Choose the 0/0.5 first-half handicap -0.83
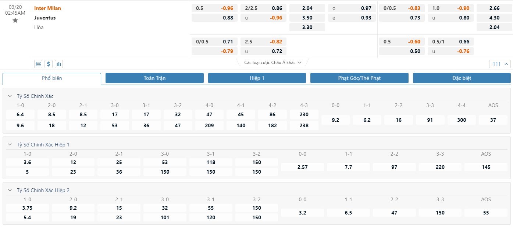Screen dimensions: 513x227 (x=402, y=8)
